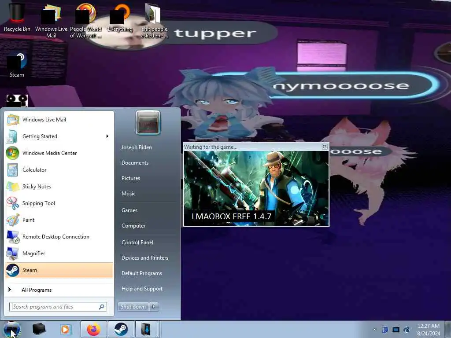
Task: Open the black box taskbar icon
Action: click(x=39, y=329)
